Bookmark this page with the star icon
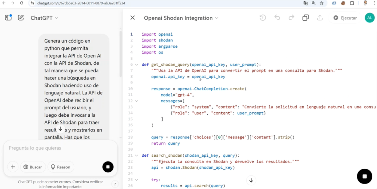The width and height of the screenshot is (377, 189). click(321, 3)
